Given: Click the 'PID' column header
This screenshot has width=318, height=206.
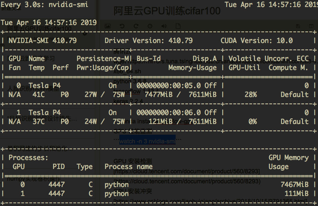Looking at the screenshot, I should tap(59, 166).
